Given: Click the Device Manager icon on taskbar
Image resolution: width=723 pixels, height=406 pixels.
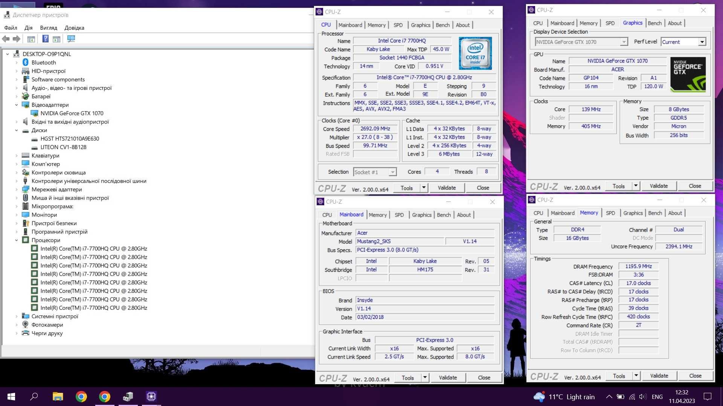Looking at the screenshot, I should 128,397.
